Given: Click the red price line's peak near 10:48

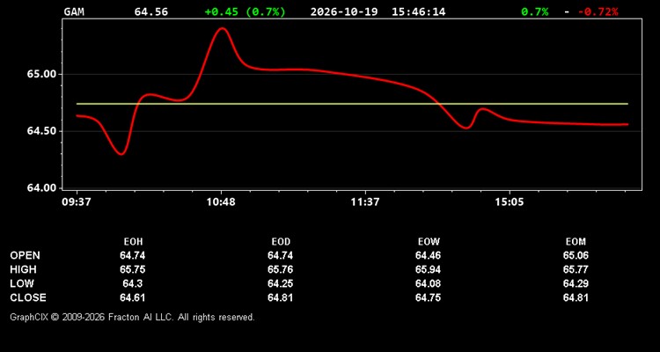Looking at the screenshot, I should (x=222, y=29).
